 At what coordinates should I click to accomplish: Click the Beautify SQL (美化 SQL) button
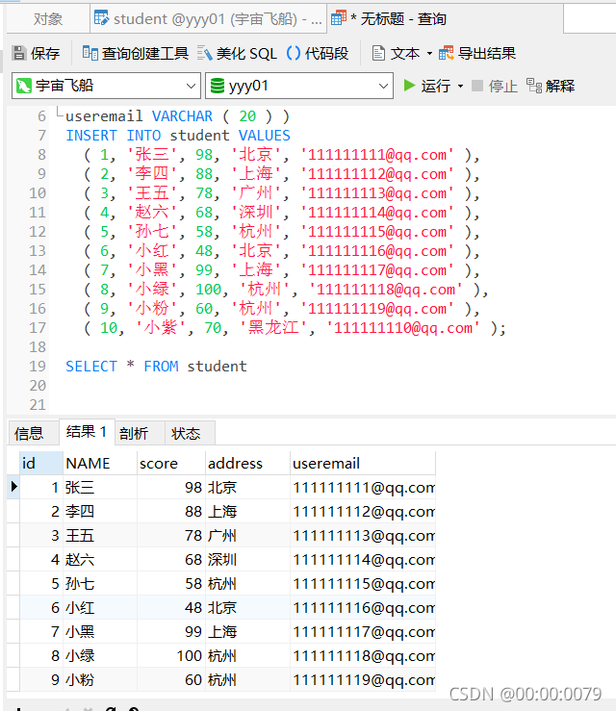point(237,53)
